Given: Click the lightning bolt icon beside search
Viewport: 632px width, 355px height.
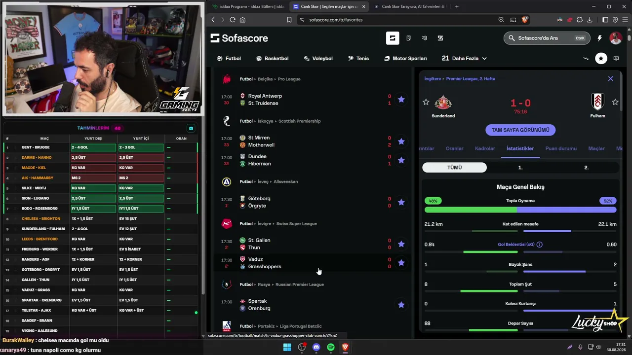Looking at the screenshot, I should [600, 38].
